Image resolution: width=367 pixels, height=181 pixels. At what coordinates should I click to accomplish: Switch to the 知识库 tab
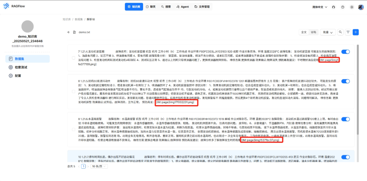(134, 7)
